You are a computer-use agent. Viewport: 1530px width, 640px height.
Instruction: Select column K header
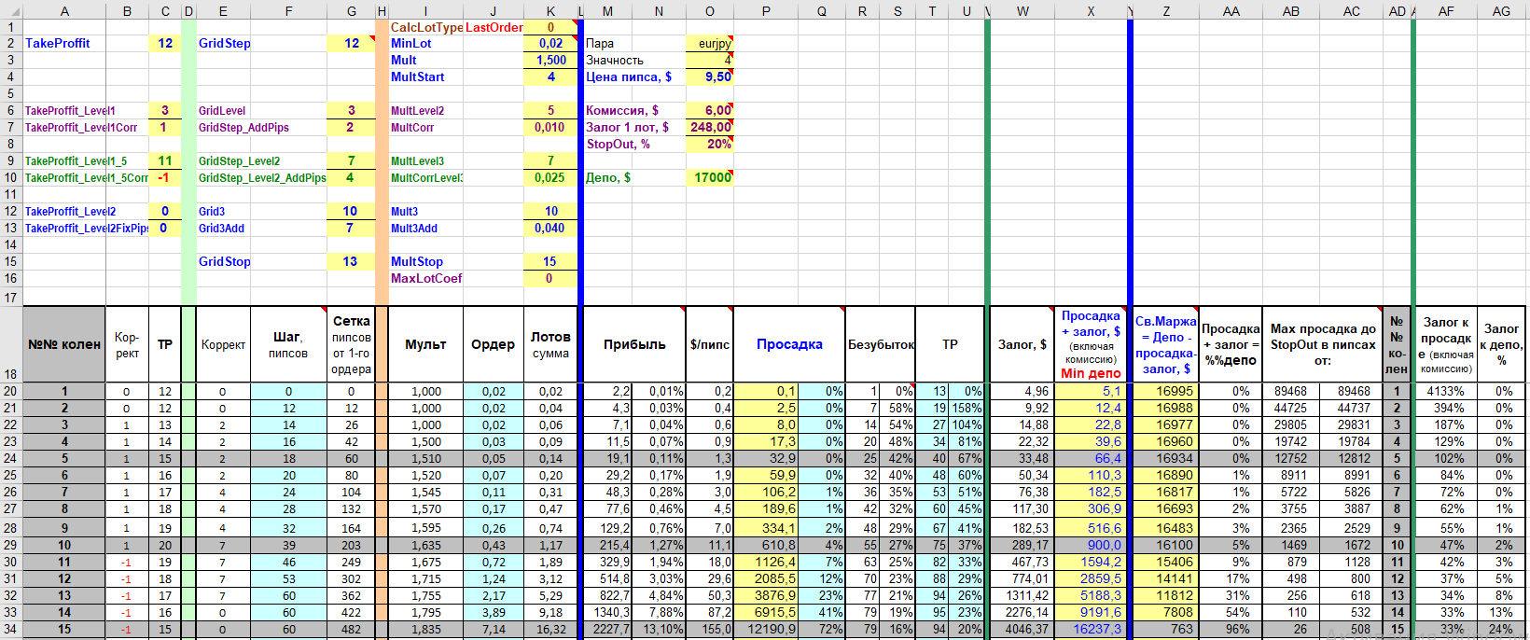(550, 11)
